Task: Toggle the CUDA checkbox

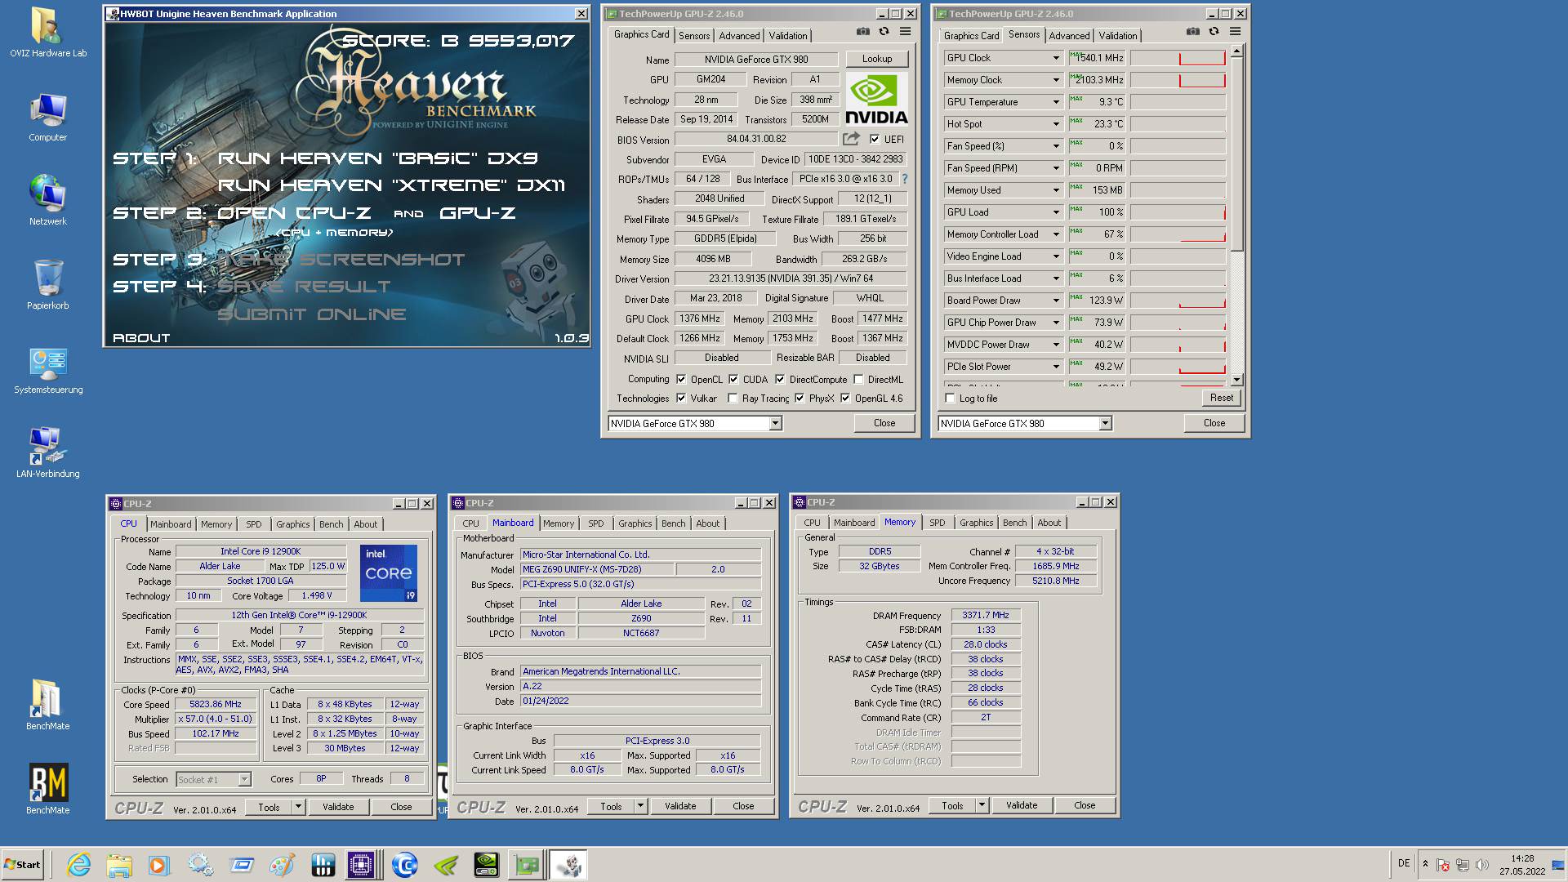Action: (733, 379)
